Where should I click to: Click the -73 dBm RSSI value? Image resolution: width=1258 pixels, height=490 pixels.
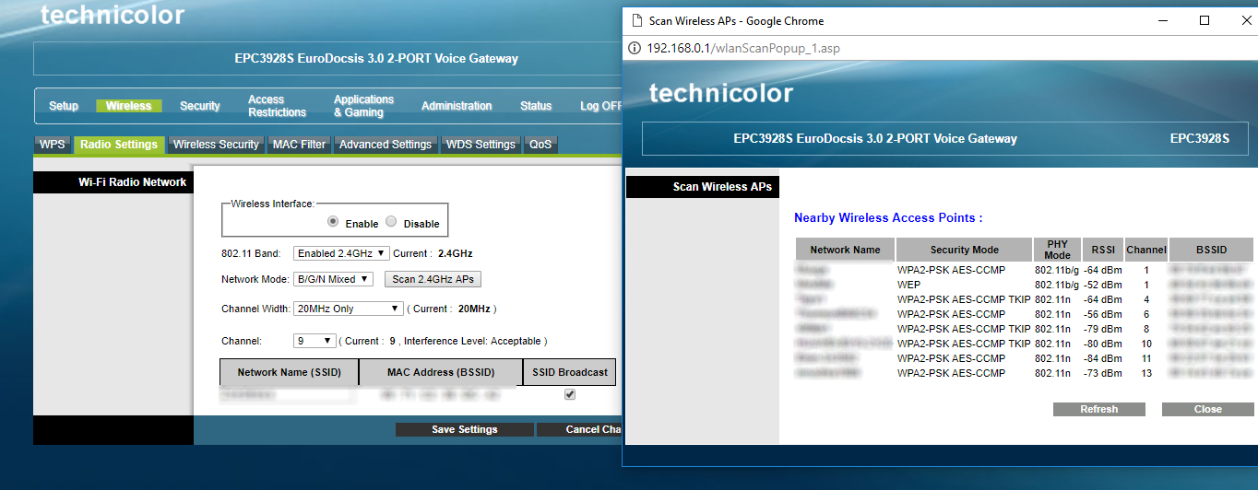click(1103, 373)
